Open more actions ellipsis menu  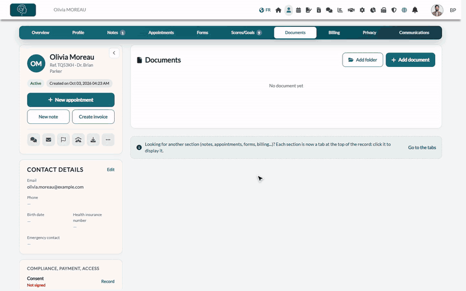pos(108,140)
